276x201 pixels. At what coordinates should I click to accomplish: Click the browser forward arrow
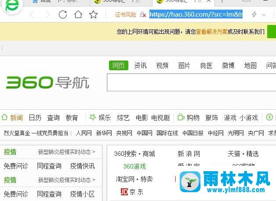47,14
